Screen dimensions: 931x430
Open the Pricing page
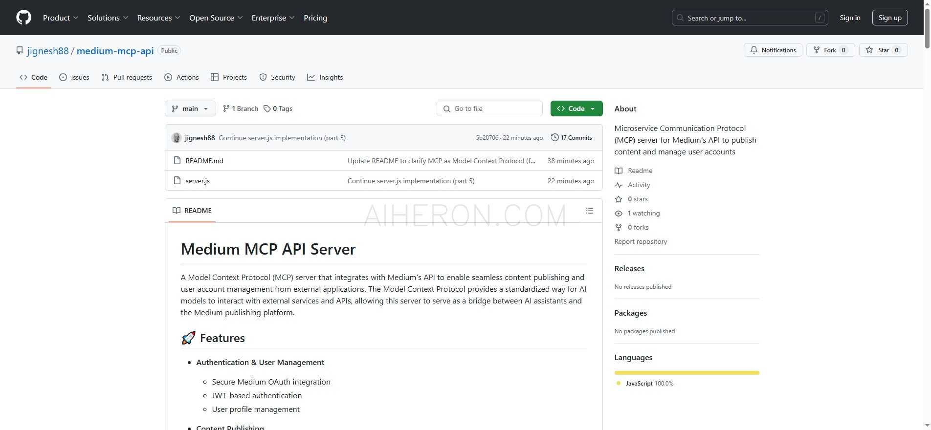(315, 18)
